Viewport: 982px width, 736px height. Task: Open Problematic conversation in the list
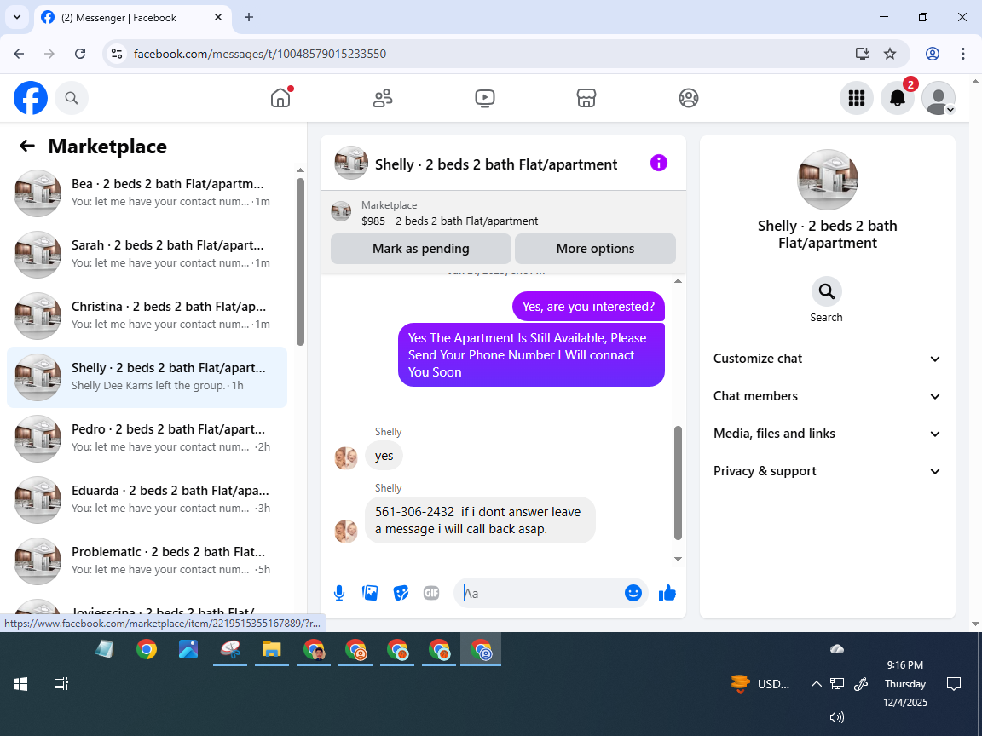coord(147,561)
